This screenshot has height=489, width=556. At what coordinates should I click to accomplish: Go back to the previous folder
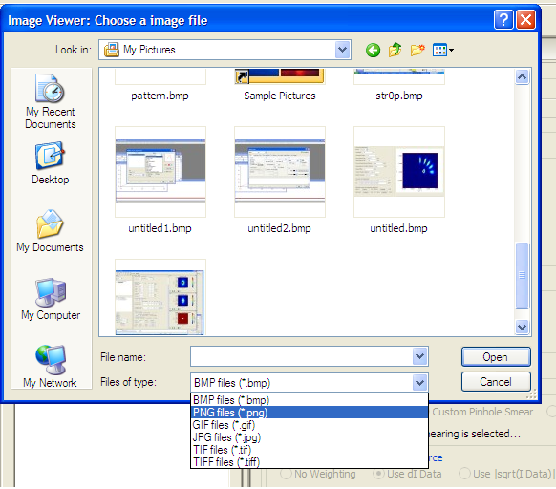pyautogui.click(x=373, y=50)
